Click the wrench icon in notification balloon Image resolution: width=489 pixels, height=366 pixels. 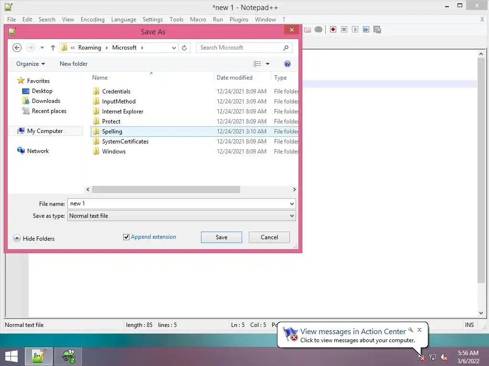[411, 330]
